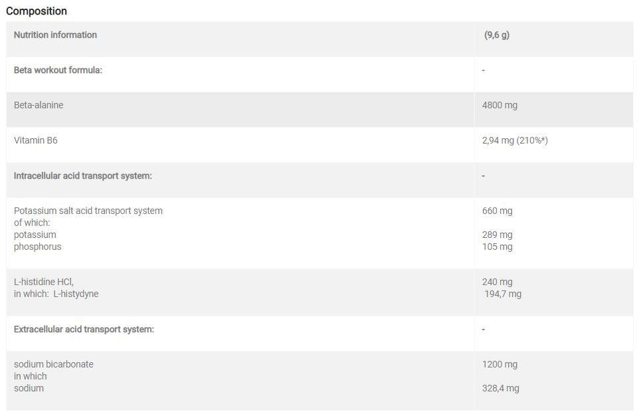Select the 2,94 mg (210%*) value
The height and width of the screenshot is (416, 641).
pos(515,141)
